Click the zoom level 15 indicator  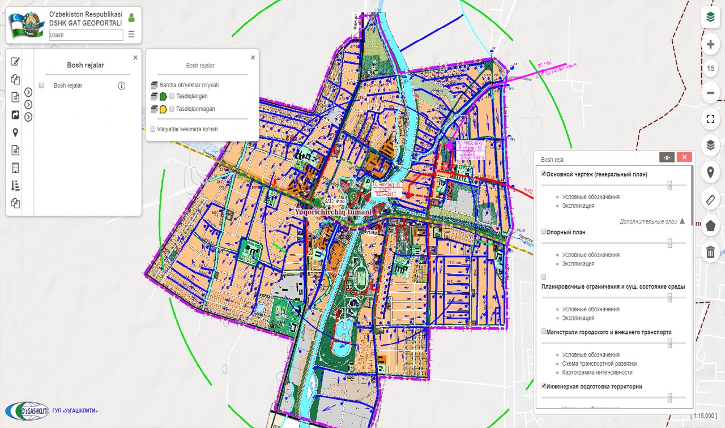[710, 69]
